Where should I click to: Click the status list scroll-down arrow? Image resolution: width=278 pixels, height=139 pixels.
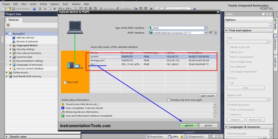pos(215,116)
